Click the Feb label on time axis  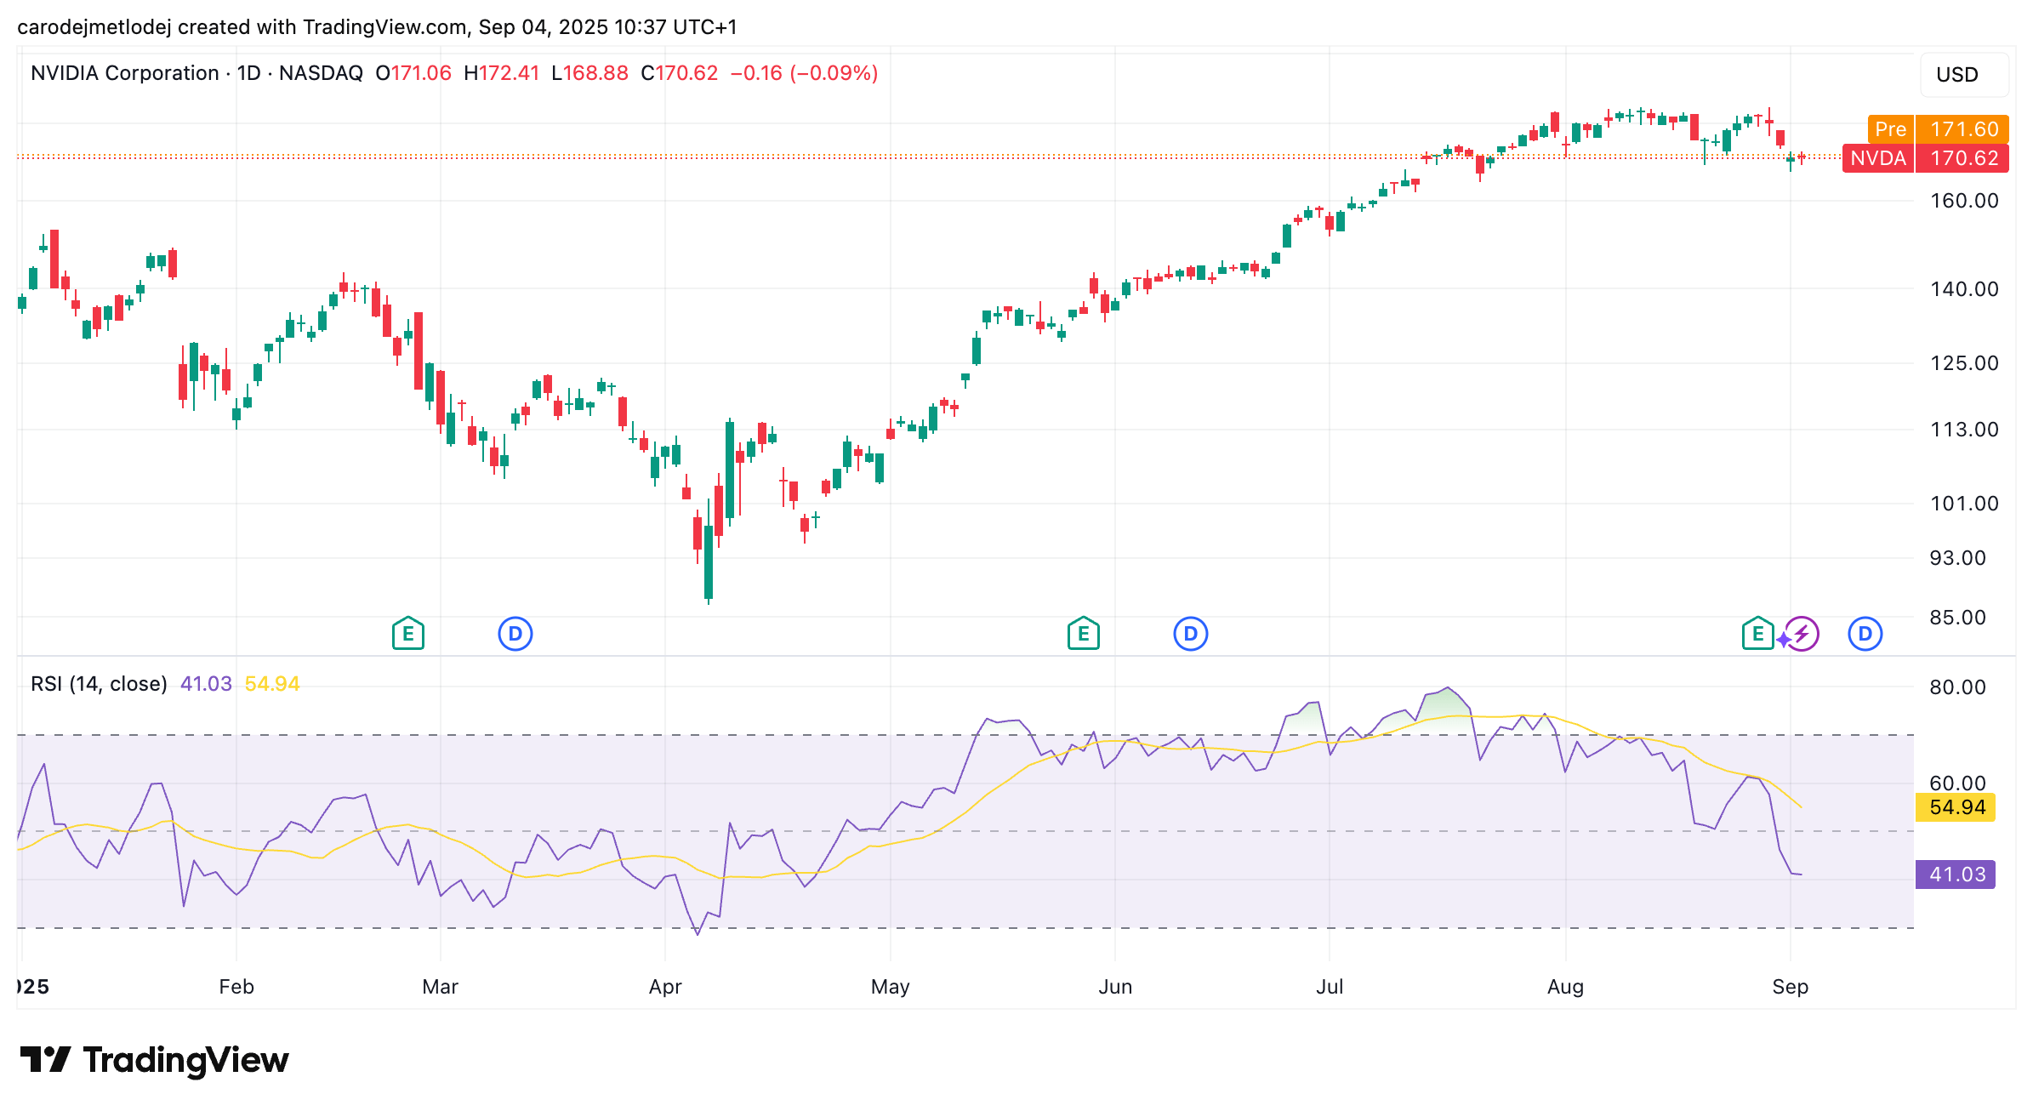pos(236,987)
